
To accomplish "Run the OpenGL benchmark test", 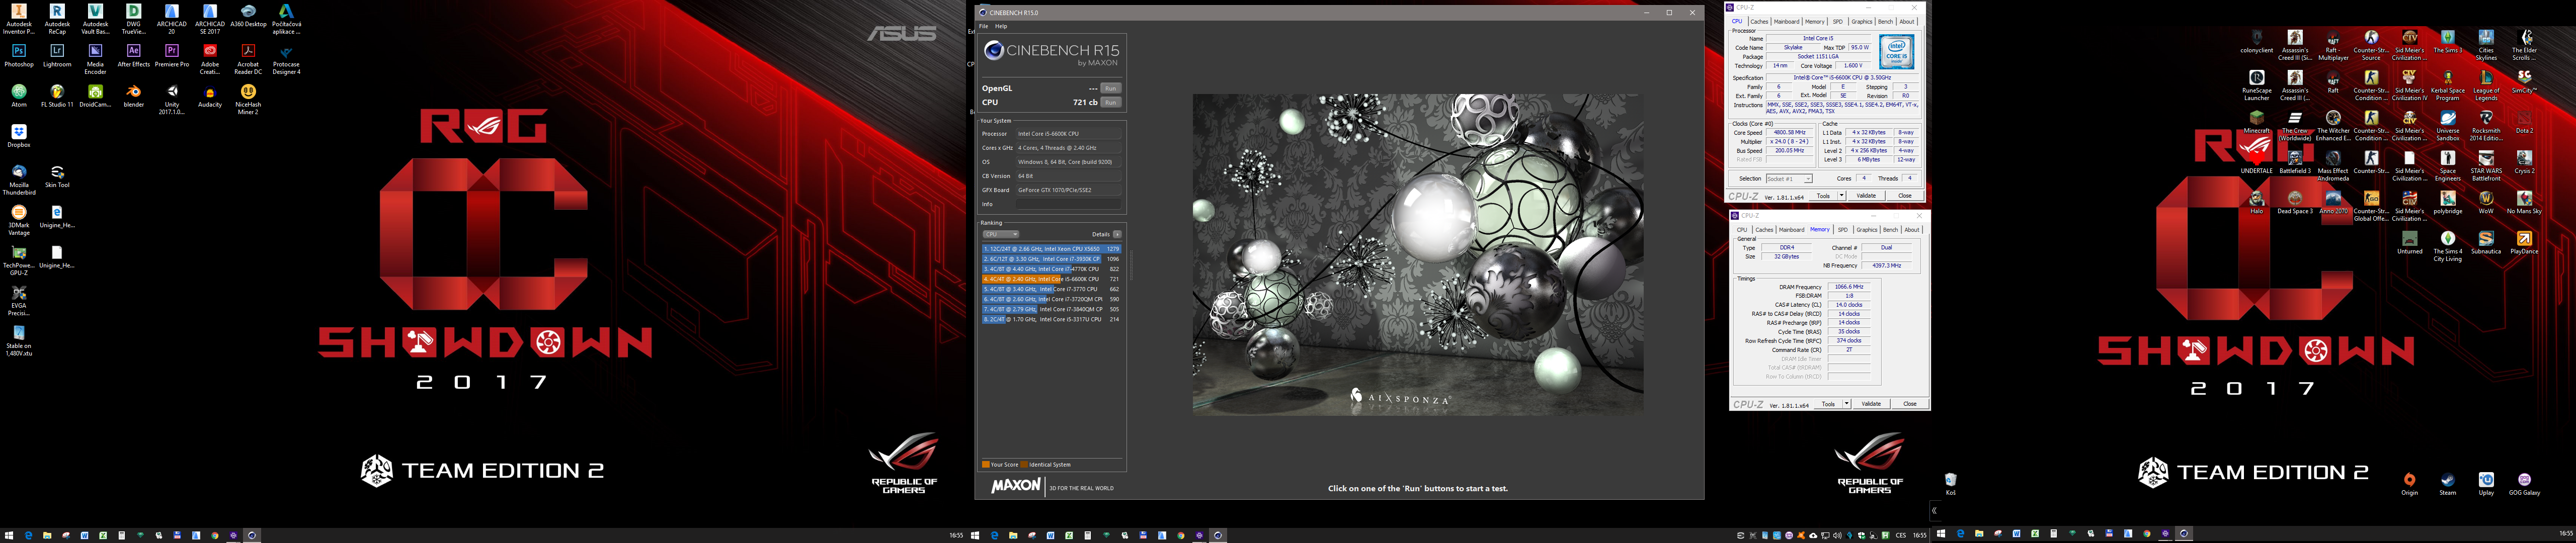I will point(1110,88).
